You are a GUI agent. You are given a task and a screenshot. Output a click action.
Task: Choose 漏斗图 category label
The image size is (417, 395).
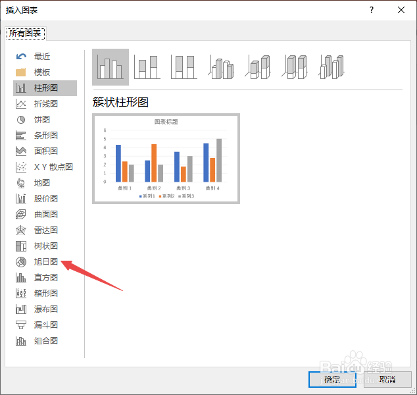click(46, 325)
